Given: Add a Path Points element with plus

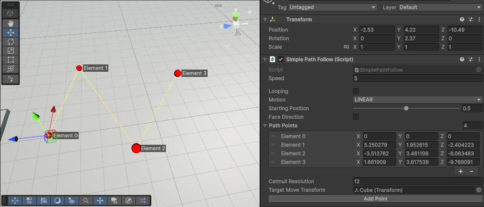Looking at the screenshot, I should [x=461, y=171].
